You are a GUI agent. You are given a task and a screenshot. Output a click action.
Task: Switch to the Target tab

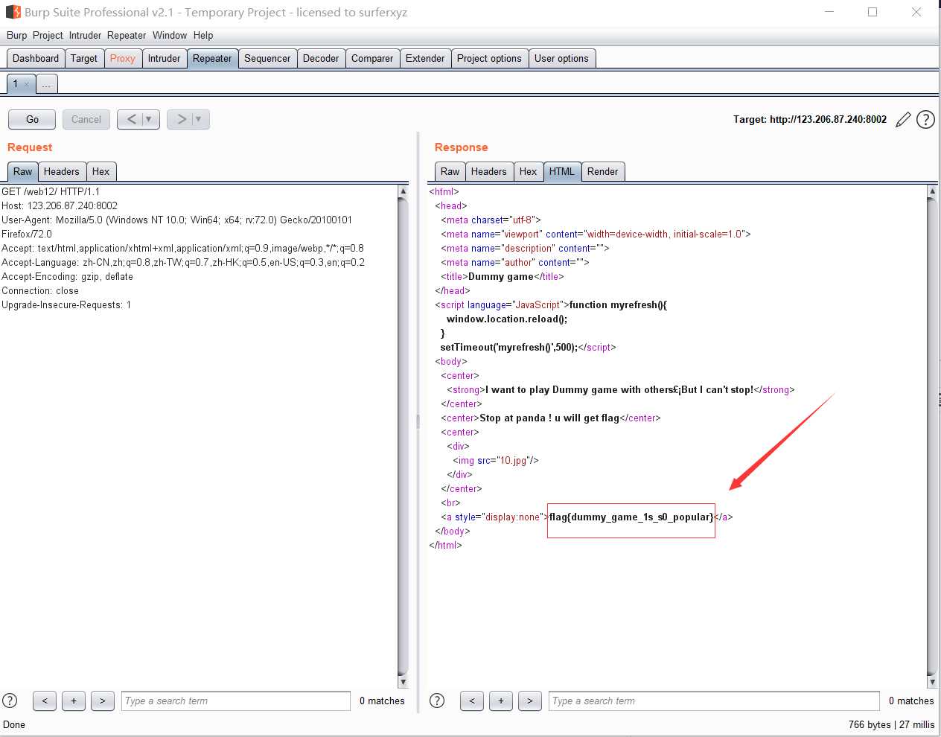[x=84, y=58]
